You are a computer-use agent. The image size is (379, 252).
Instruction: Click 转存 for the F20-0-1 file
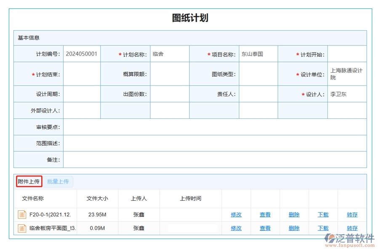coord(352,215)
